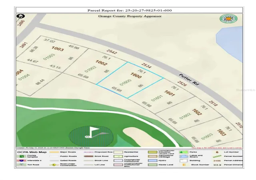Click parcel number 01602 label
This screenshot has width=256, height=180.
click(185, 116)
